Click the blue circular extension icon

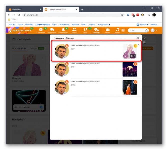(x=128, y=15)
